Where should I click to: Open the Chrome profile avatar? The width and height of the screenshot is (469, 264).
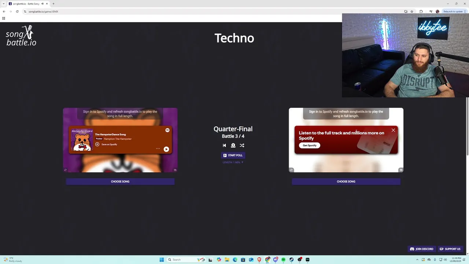(437, 11)
